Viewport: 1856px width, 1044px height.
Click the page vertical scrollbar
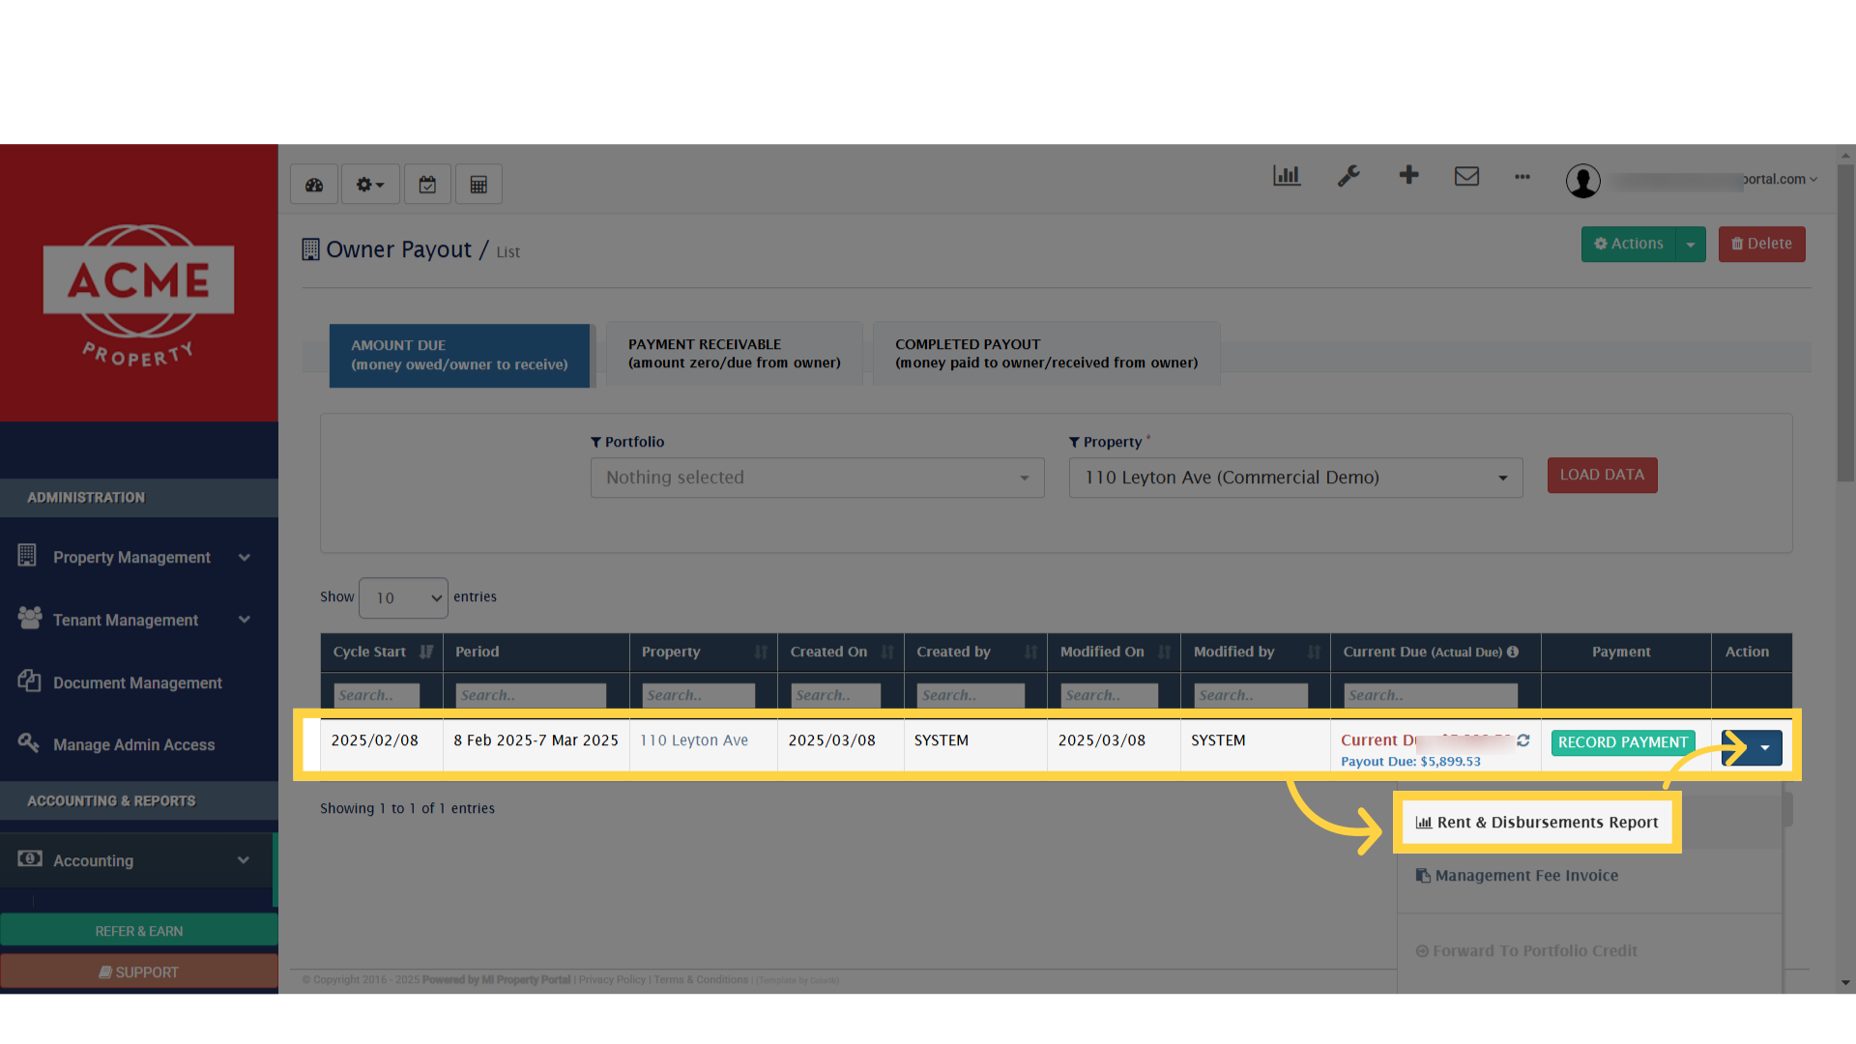tap(1845, 323)
